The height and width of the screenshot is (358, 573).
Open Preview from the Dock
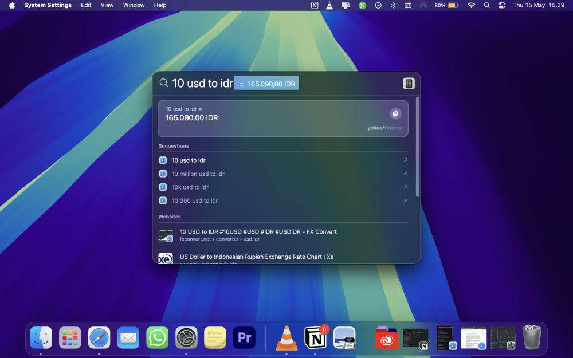(x=344, y=337)
